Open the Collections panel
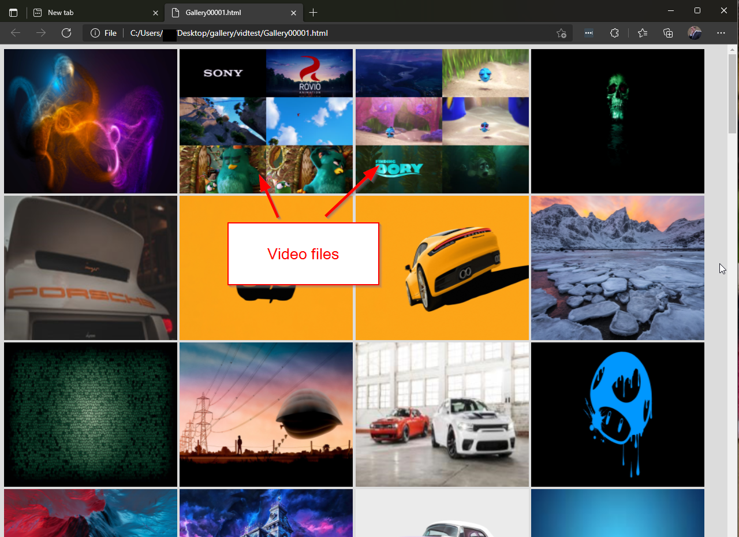 668,33
